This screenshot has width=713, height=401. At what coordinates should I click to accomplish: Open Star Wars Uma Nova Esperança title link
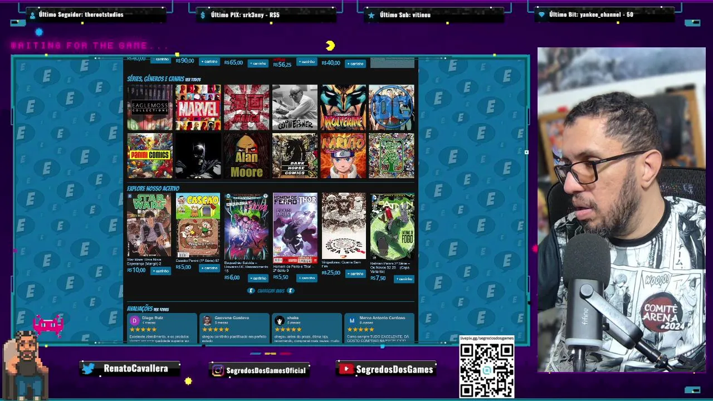144,262
